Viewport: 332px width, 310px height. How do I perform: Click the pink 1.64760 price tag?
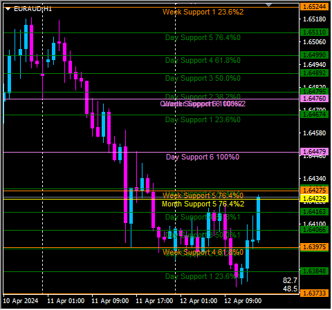[x=315, y=99]
